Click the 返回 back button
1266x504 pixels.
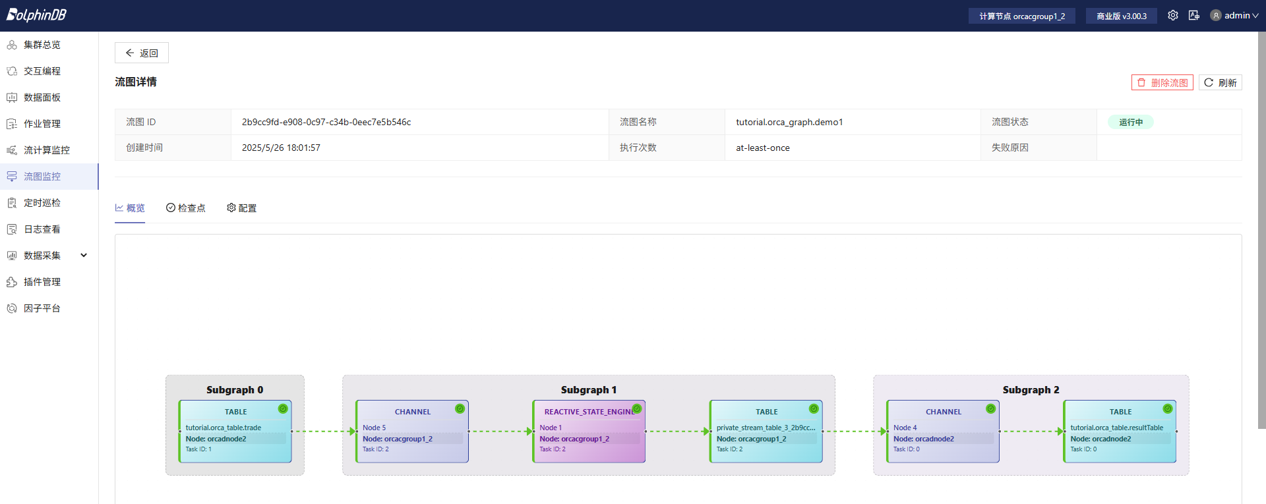pyautogui.click(x=142, y=53)
